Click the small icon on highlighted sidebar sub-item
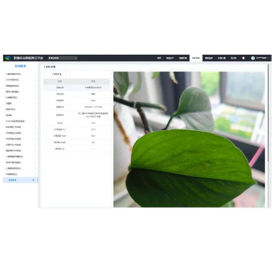 (x=33, y=180)
